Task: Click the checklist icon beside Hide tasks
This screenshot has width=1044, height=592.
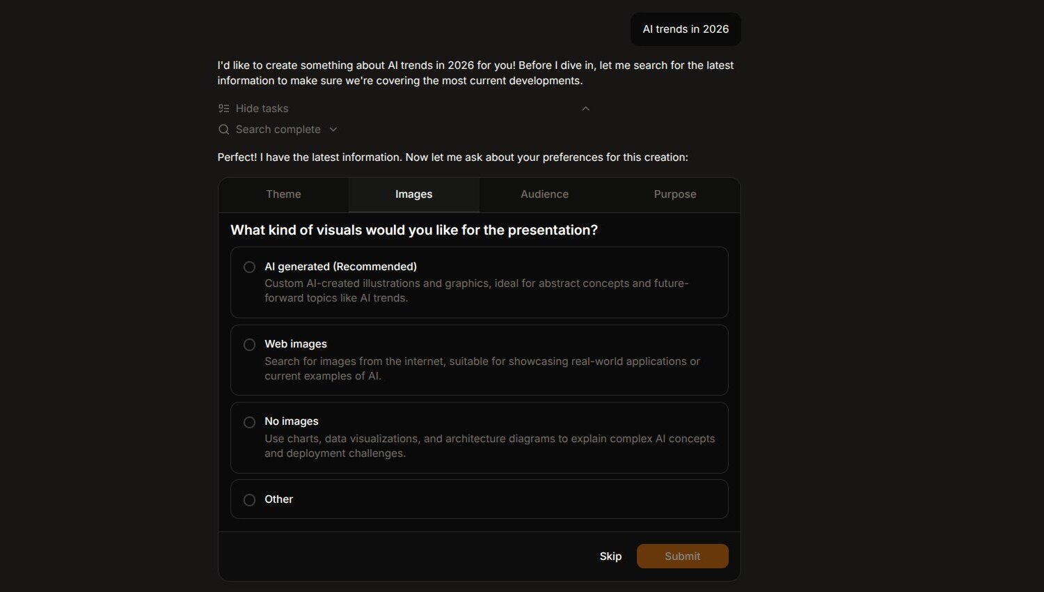Action: click(x=223, y=108)
